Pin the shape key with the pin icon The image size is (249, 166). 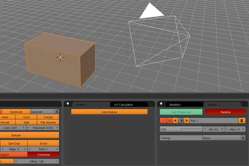(x=163, y=121)
